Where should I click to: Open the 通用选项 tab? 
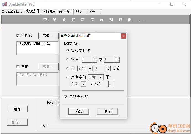[66, 12]
